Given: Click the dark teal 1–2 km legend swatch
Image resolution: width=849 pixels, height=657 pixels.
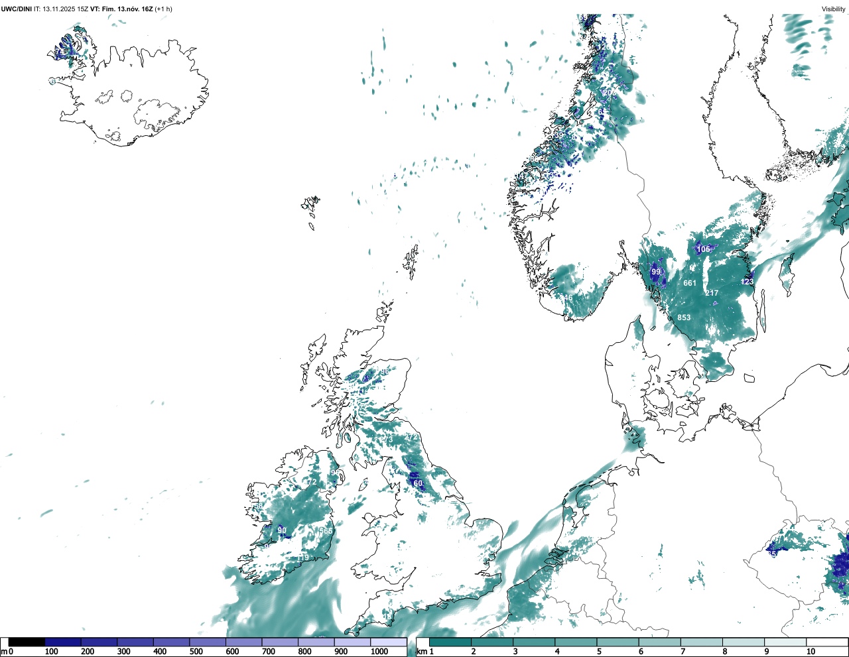Looking at the screenshot, I should [x=450, y=642].
